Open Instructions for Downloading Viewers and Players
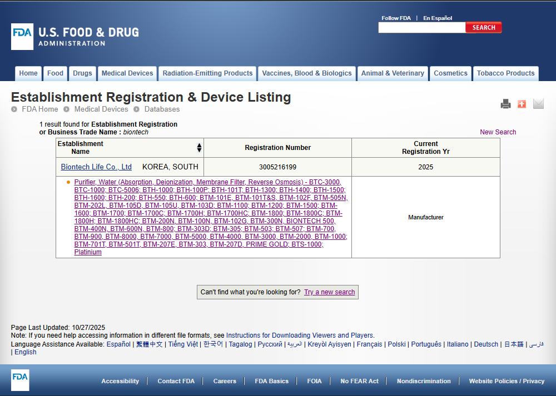This screenshot has height=396, width=556. 300,335
